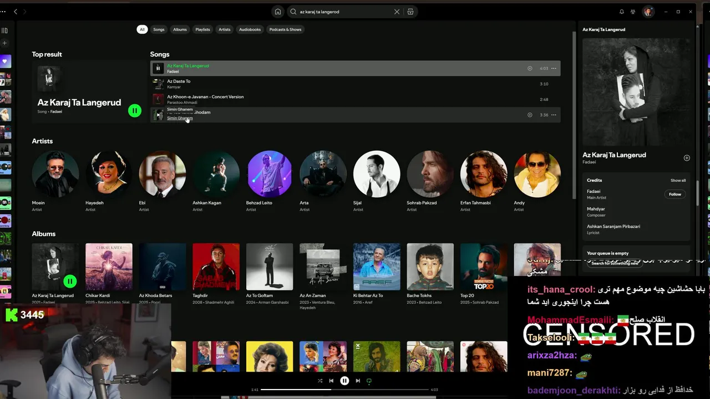Filter results by Podcasts & Shows
The width and height of the screenshot is (710, 399).
285,29
